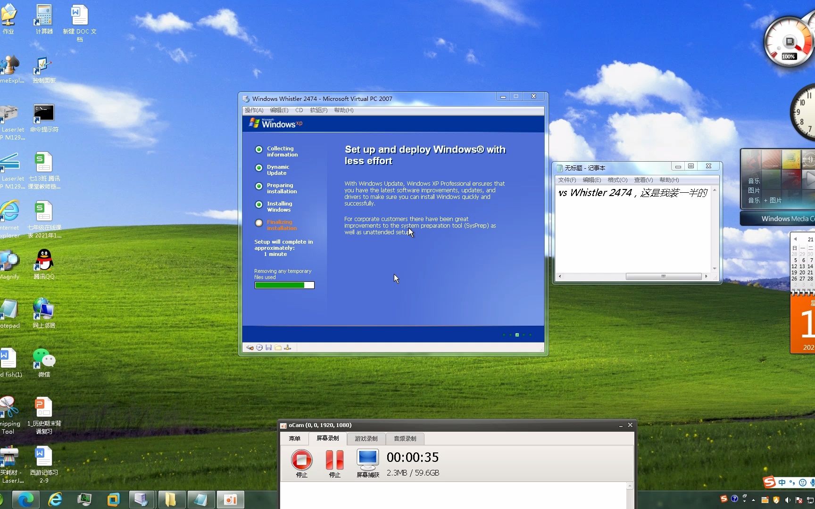The image size is (815, 509).
Task: Click the hard disk status icon in Virtual PC
Action: tap(250, 347)
